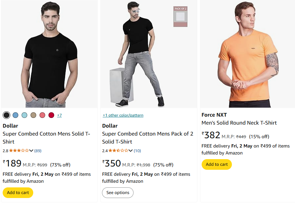
Task: Open Men's Solid Round Neck T-Shirt title
Action: point(239,123)
